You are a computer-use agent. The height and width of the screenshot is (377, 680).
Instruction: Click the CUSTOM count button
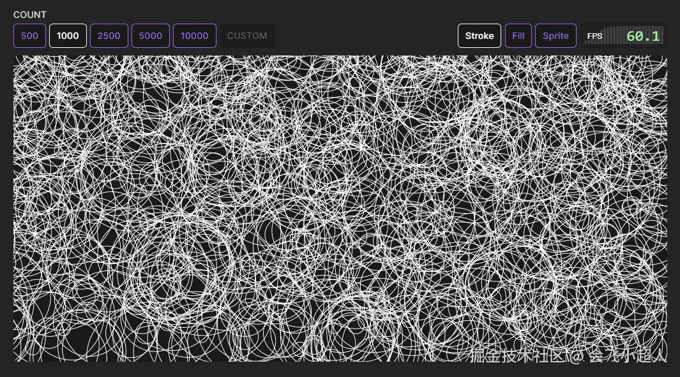click(x=247, y=36)
